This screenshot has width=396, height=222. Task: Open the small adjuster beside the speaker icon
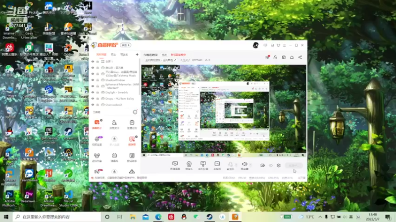[x=250, y=165]
